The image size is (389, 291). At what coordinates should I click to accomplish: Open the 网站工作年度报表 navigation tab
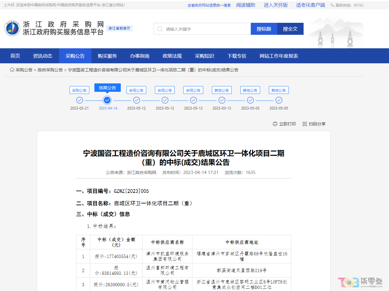tap(279, 56)
